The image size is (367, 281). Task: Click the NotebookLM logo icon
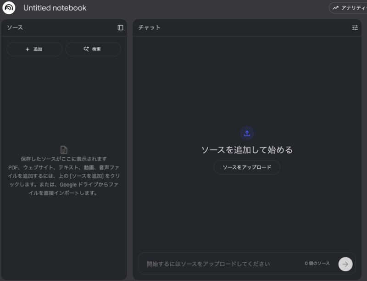click(x=9, y=8)
